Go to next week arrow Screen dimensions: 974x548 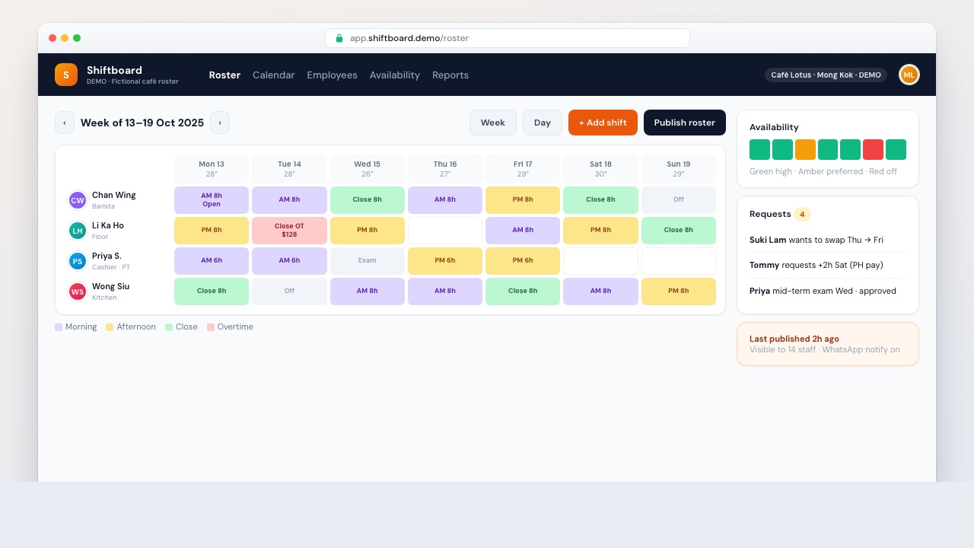pos(220,123)
